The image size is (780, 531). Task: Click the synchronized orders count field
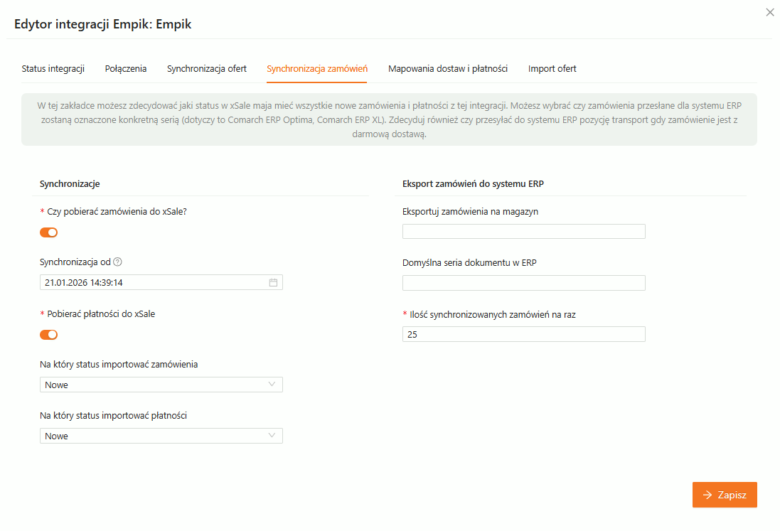point(523,334)
